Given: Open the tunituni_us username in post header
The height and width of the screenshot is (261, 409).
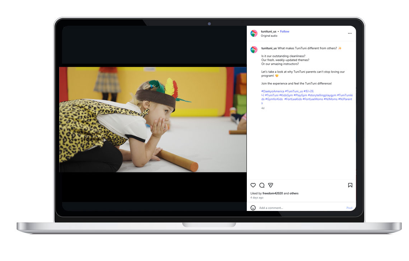Looking at the screenshot, I should 268,31.
